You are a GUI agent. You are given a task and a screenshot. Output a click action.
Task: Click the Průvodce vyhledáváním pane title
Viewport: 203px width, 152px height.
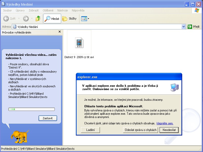(16, 32)
